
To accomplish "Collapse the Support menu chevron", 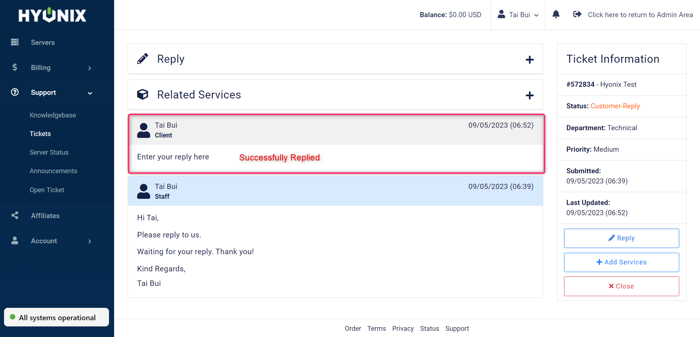I will pos(90,93).
